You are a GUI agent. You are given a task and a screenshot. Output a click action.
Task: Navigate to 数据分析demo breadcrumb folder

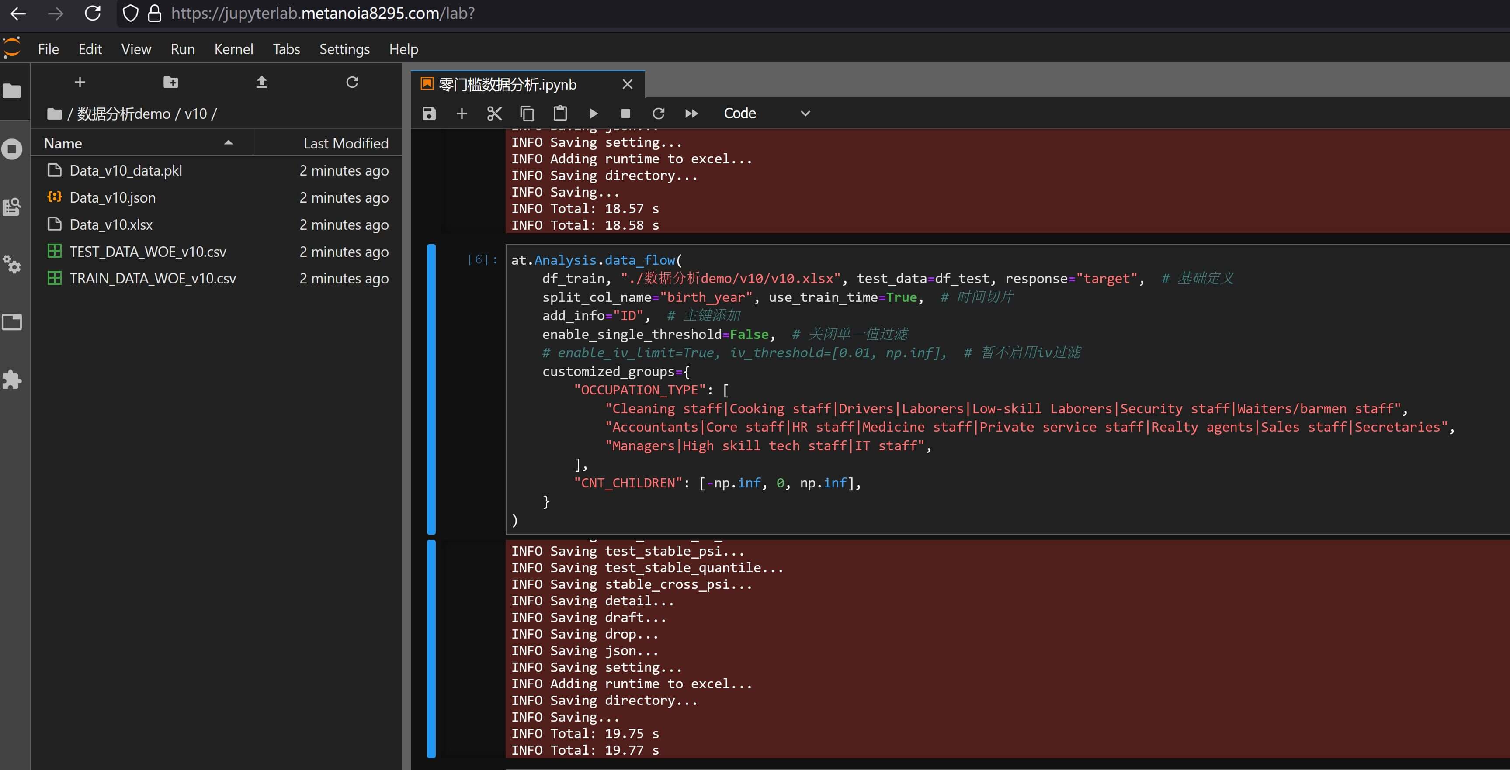(x=124, y=114)
